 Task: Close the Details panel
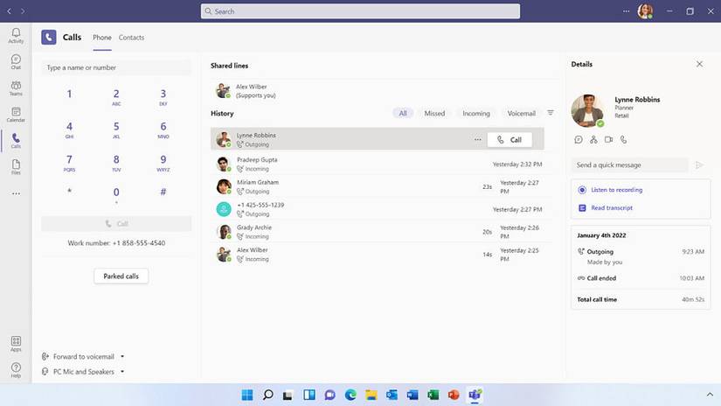[x=699, y=64]
